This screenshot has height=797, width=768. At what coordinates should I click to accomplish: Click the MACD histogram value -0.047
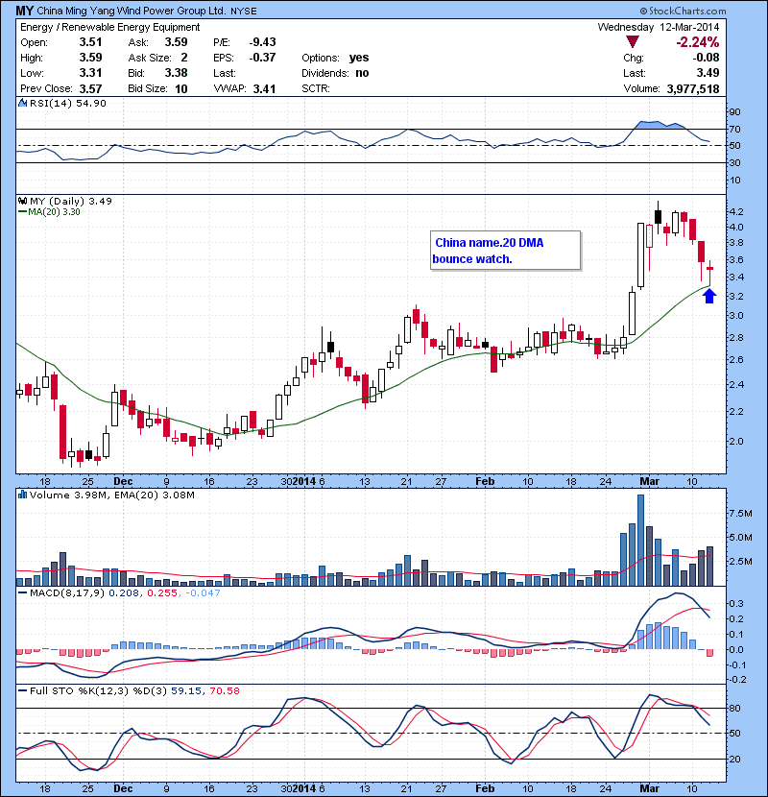click(203, 593)
